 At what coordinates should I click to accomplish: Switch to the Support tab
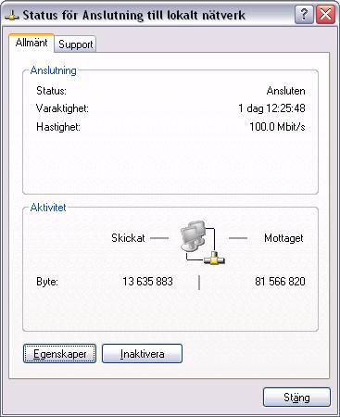tap(76, 44)
